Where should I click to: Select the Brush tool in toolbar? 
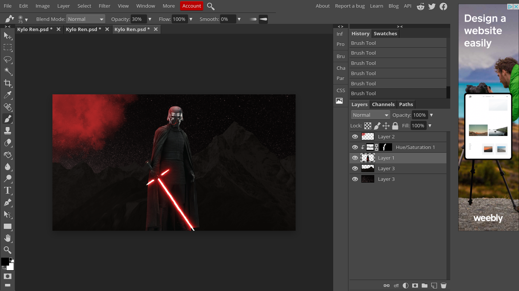8,119
